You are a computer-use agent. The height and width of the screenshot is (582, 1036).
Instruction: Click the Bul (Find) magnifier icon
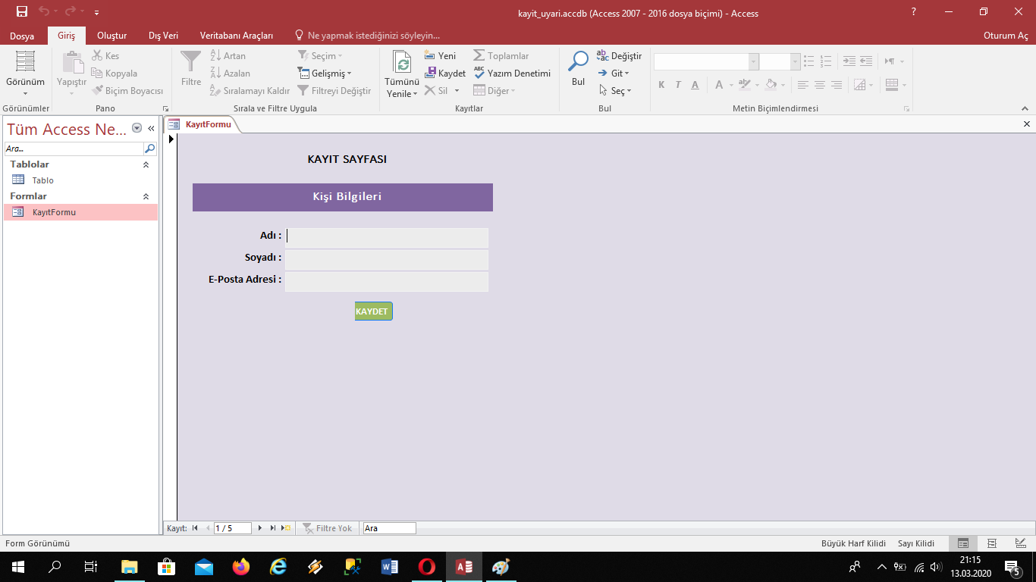[x=579, y=61]
